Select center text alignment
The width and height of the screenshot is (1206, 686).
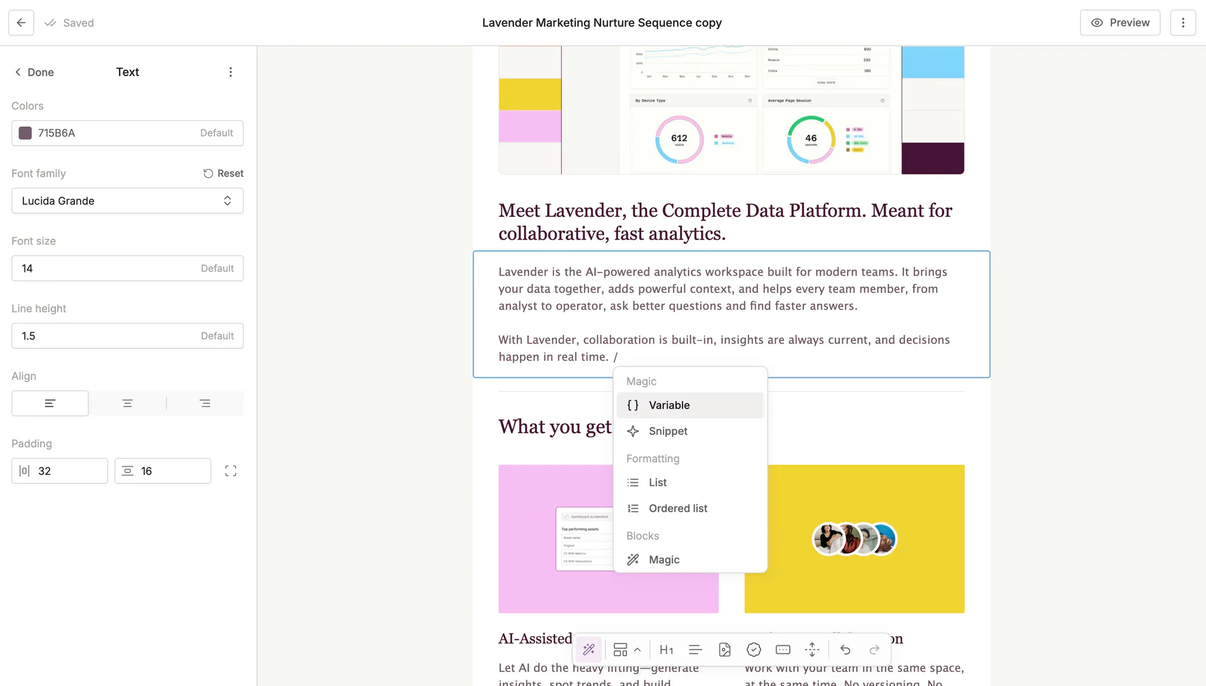click(x=127, y=403)
